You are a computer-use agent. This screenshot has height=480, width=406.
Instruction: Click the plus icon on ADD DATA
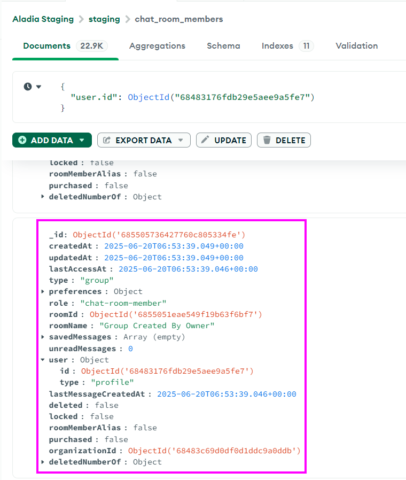click(x=22, y=140)
